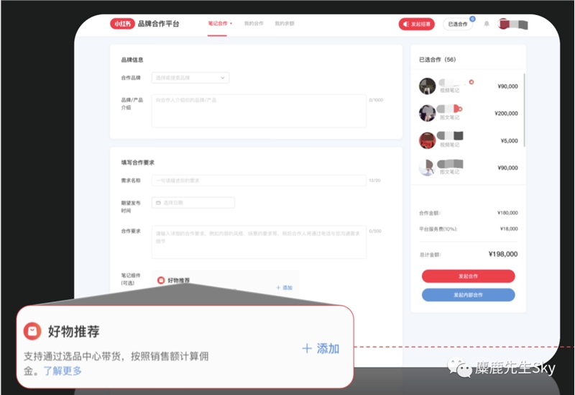The height and width of the screenshot is (395, 575).
Task: Click the 品牌/产品介绍 text area
Action: (259, 111)
